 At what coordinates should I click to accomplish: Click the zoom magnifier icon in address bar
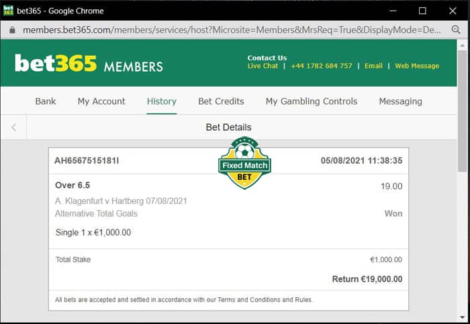click(456, 30)
